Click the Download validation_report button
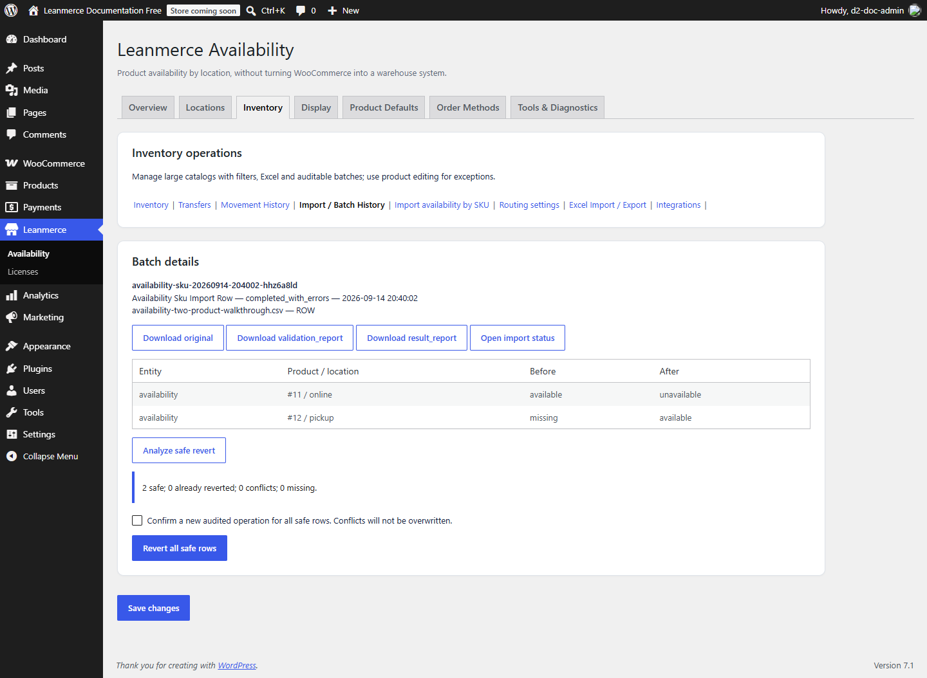The height and width of the screenshot is (678, 927). 290,338
